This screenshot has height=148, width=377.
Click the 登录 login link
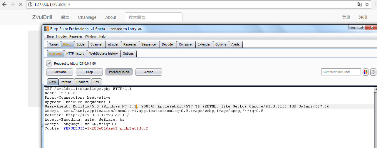[346, 17]
